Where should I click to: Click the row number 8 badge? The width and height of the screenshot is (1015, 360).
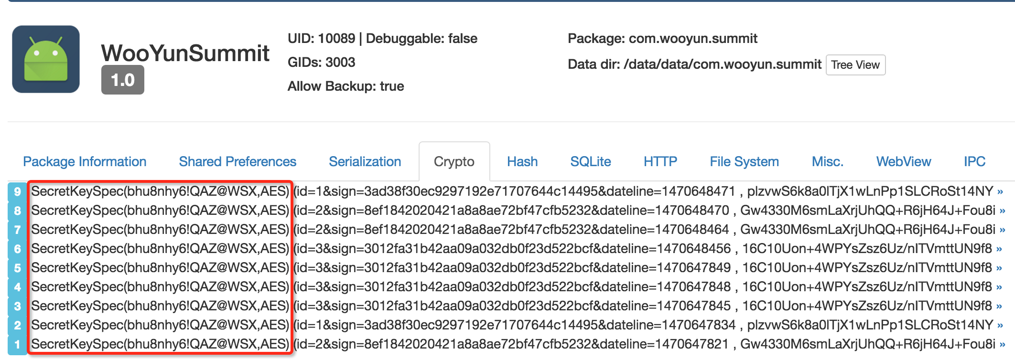click(x=18, y=211)
